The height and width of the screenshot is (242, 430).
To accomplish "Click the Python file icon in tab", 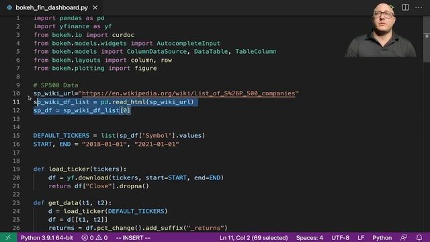I will [9, 7].
